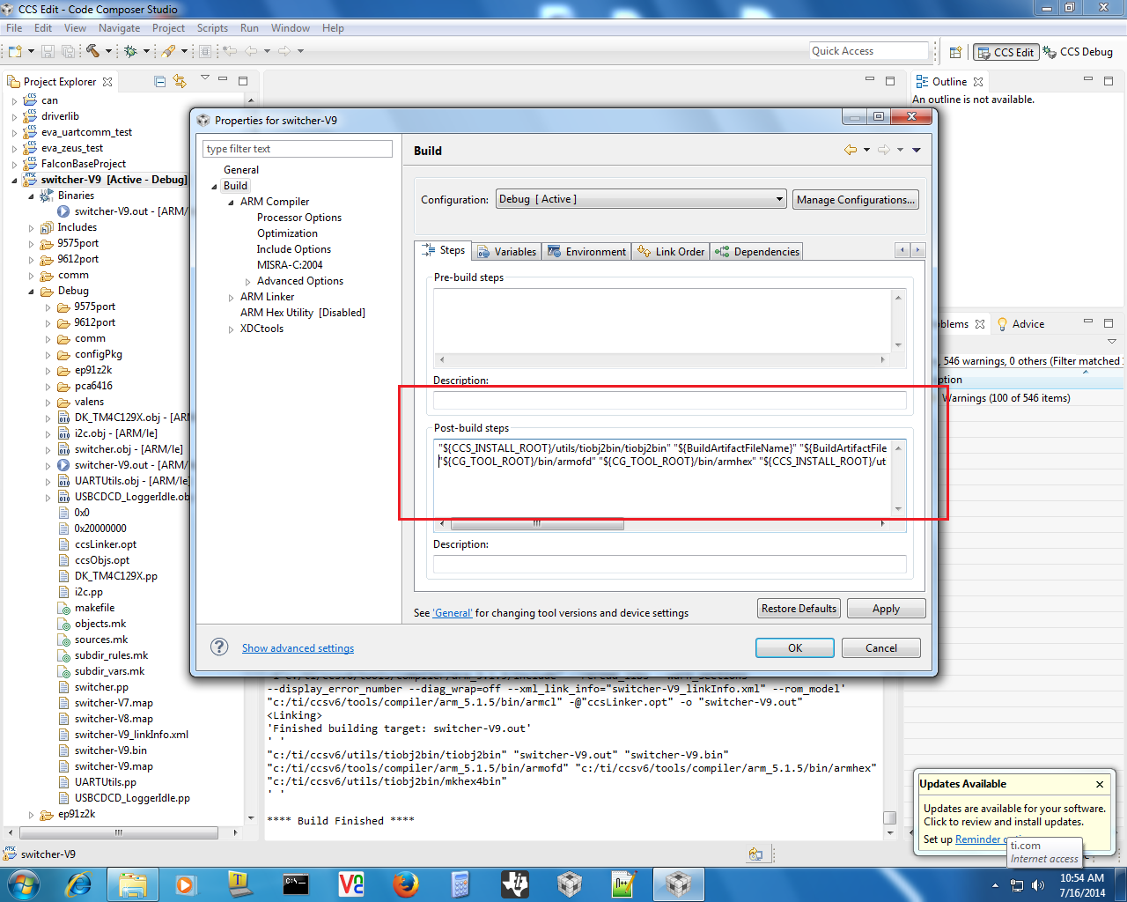Expand the ARM Linker tree node
Screen dimensions: 1127x902
click(x=232, y=298)
